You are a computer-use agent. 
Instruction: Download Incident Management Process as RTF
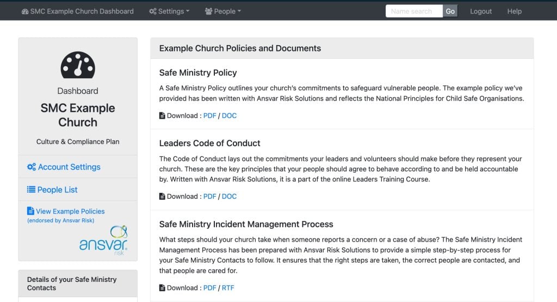[x=228, y=288]
